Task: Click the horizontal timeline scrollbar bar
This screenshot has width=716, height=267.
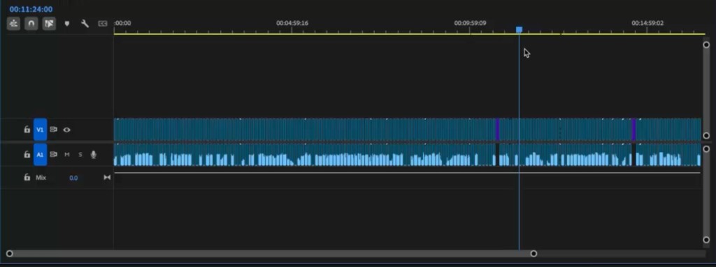Action: coord(271,253)
